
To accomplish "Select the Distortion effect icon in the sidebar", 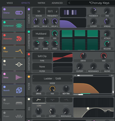I will [x=19, y=39].
